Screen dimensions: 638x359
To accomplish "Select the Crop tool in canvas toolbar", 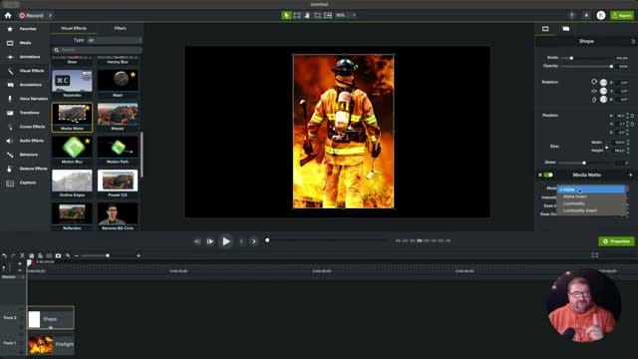I will point(317,16).
